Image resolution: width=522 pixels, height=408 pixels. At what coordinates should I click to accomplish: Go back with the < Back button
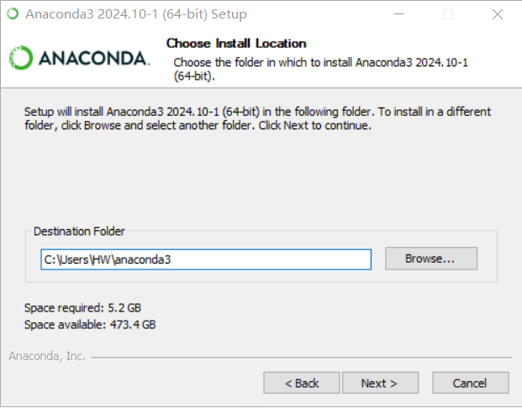pyautogui.click(x=301, y=383)
